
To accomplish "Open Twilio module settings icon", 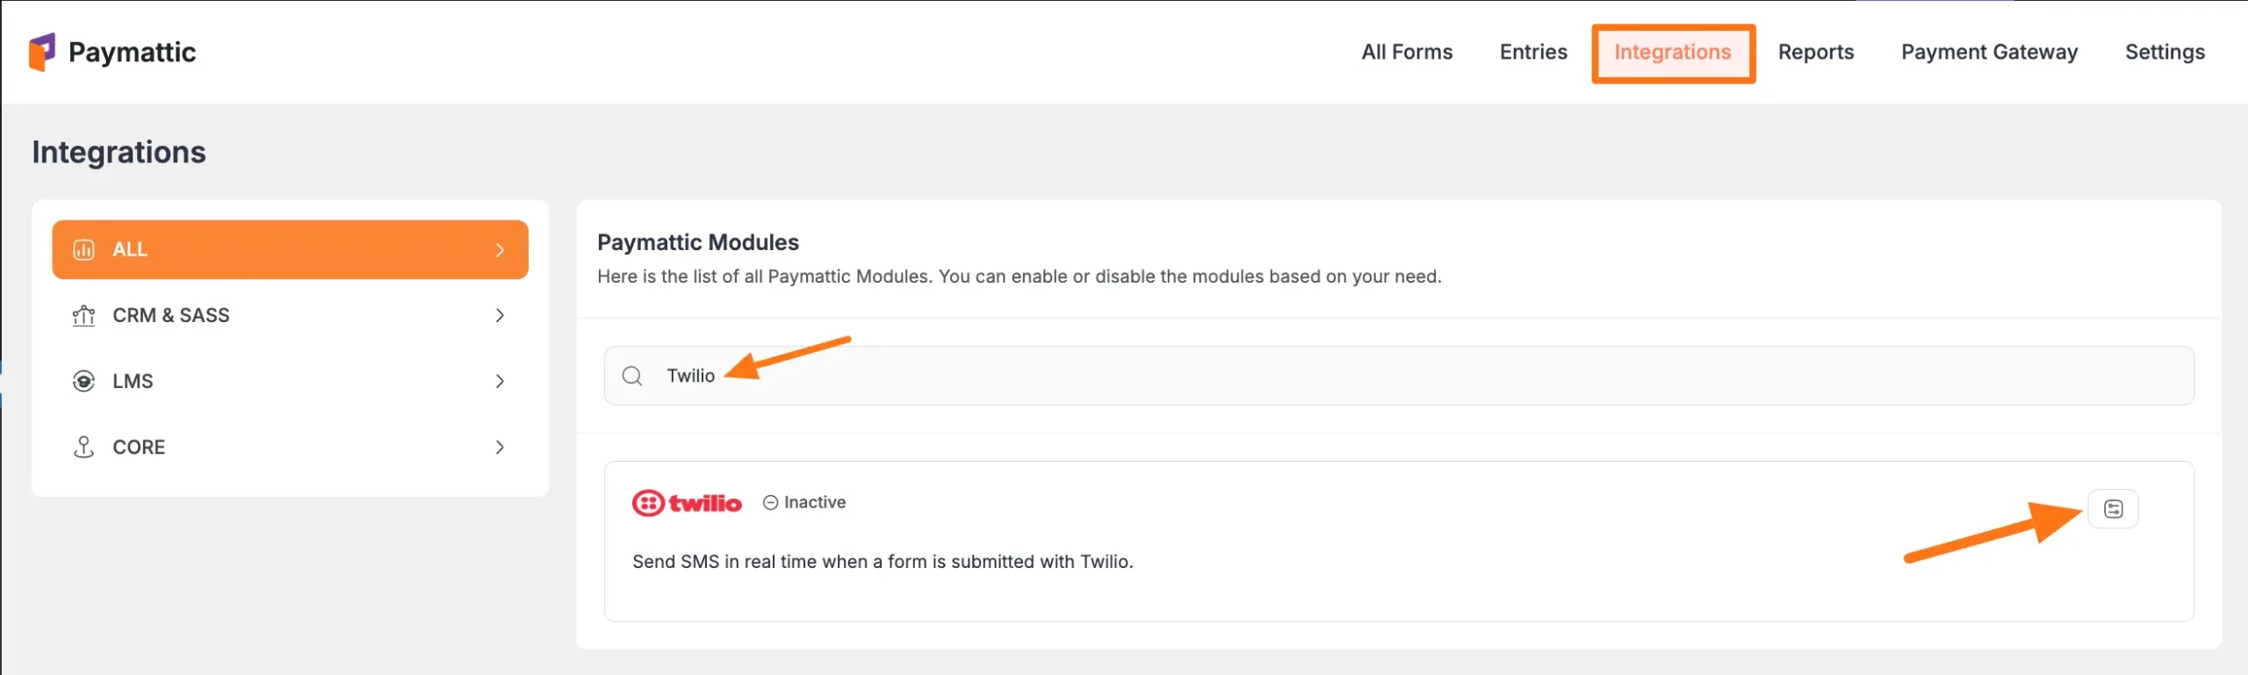I will pyautogui.click(x=2113, y=509).
